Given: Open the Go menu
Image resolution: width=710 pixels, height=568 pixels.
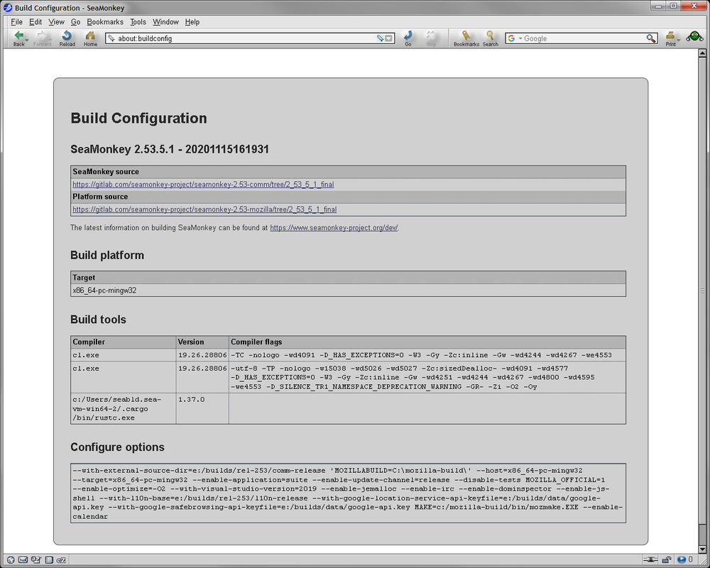Looking at the screenshot, I should point(76,22).
